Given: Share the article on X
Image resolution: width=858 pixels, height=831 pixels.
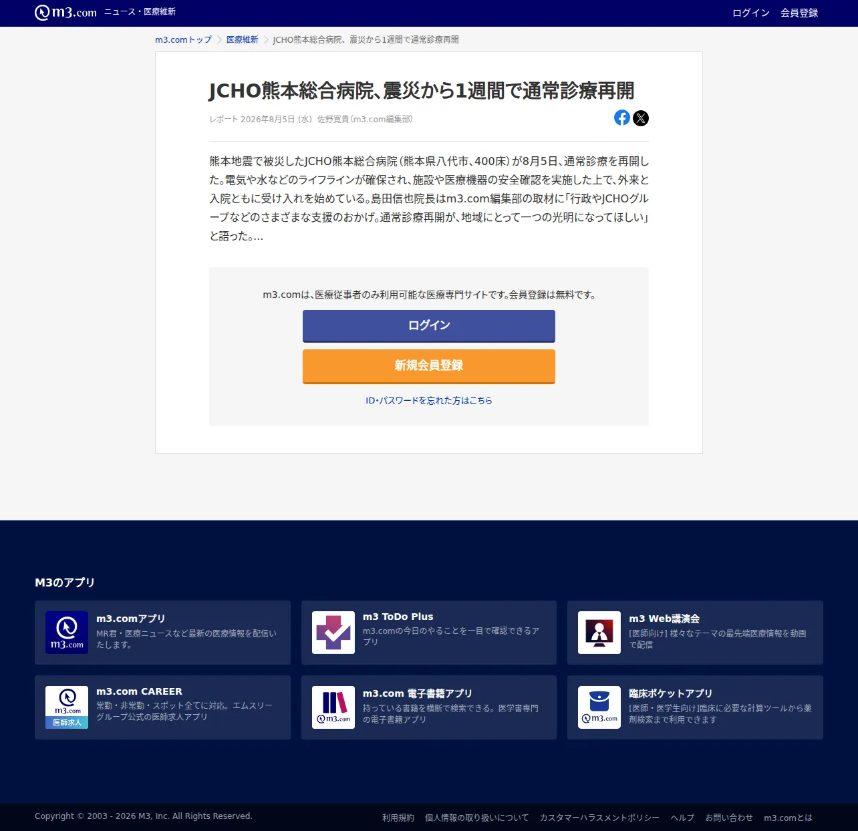Looking at the screenshot, I should click(641, 118).
